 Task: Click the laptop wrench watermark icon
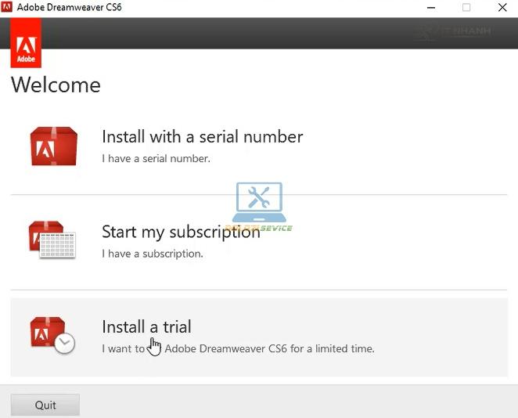coord(259,202)
